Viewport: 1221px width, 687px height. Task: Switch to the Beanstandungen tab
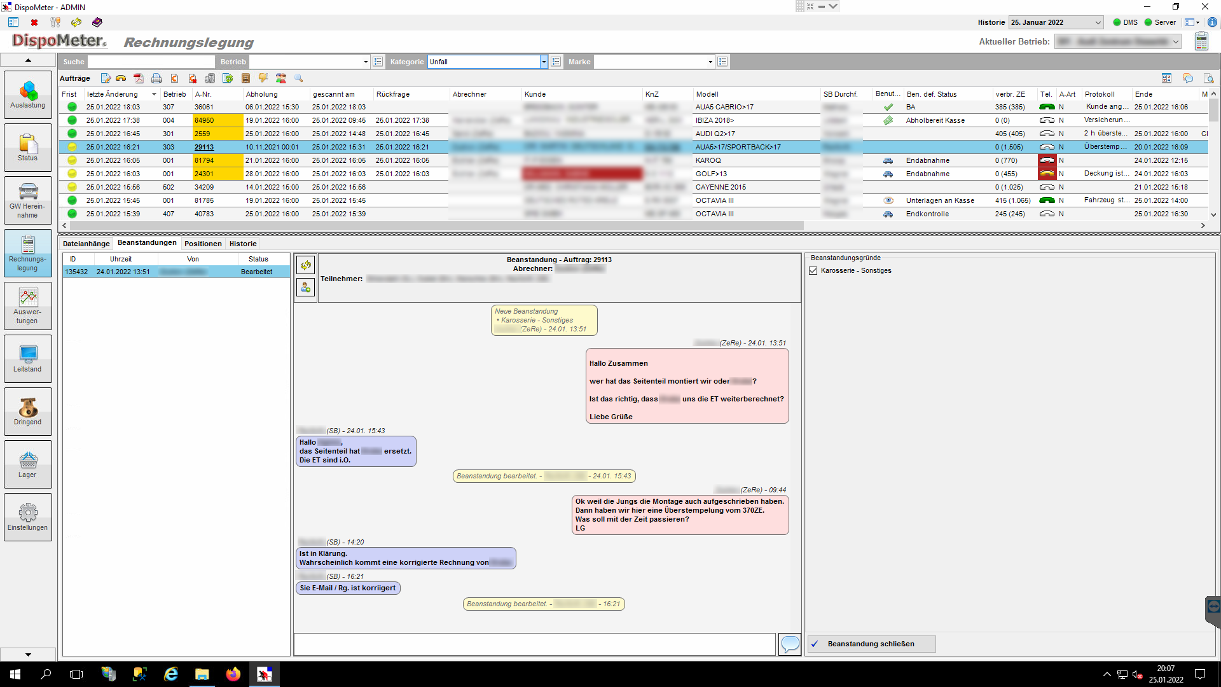click(x=147, y=243)
